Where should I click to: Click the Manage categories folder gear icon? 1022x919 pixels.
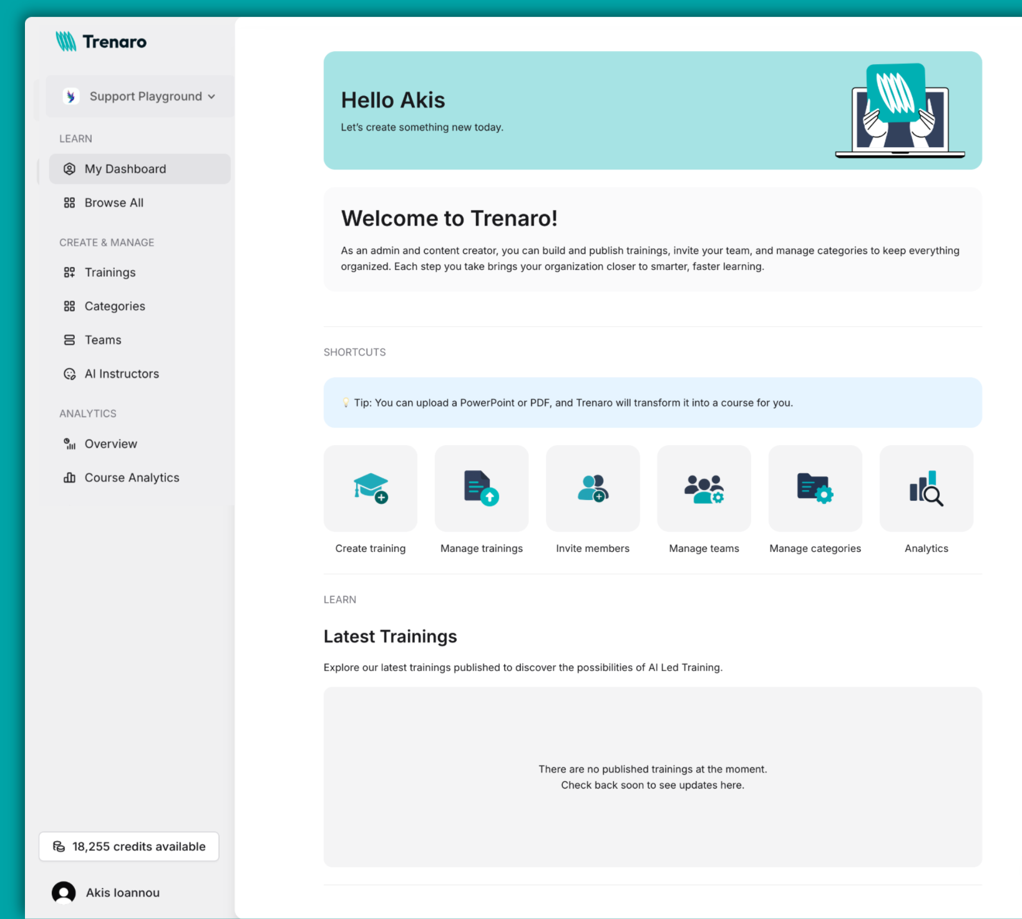click(815, 488)
